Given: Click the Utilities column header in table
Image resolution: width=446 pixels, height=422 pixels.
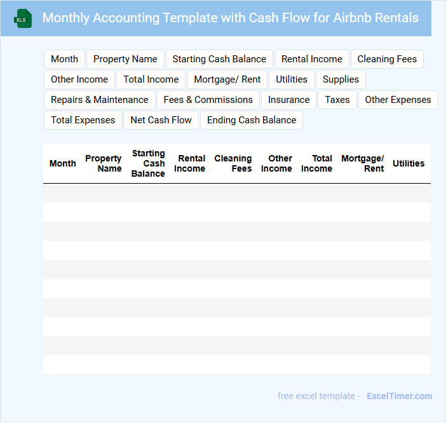Looking at the screenshot, I should [408, 163].
